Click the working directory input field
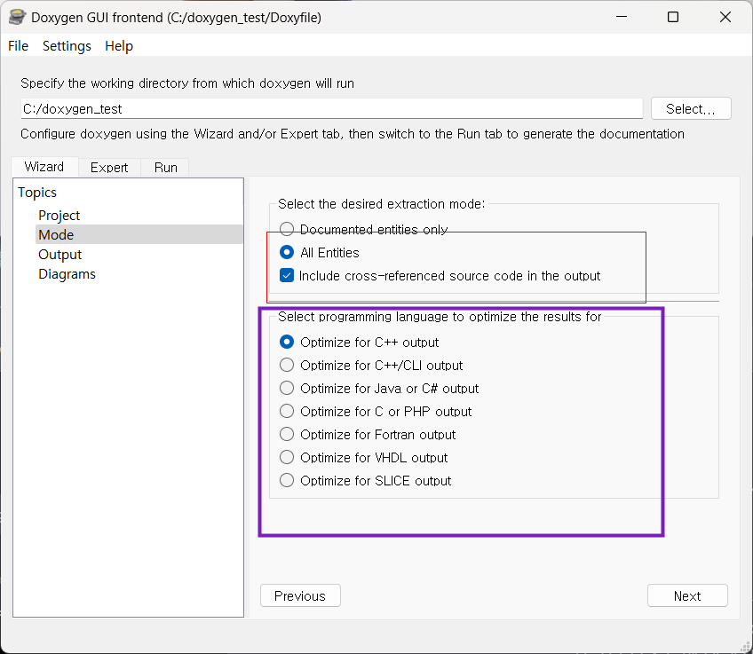This screenshot has height=654, width=753. pyautogui.click(x=331, y=109)
